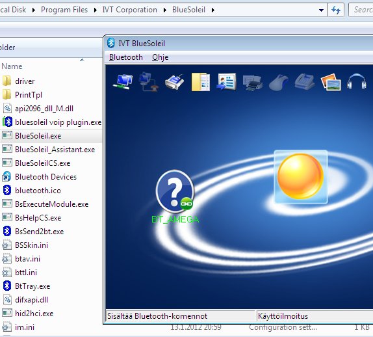
Task: Expand arrow after Program Files breadcrumb
Action: (x=95, y=10)
